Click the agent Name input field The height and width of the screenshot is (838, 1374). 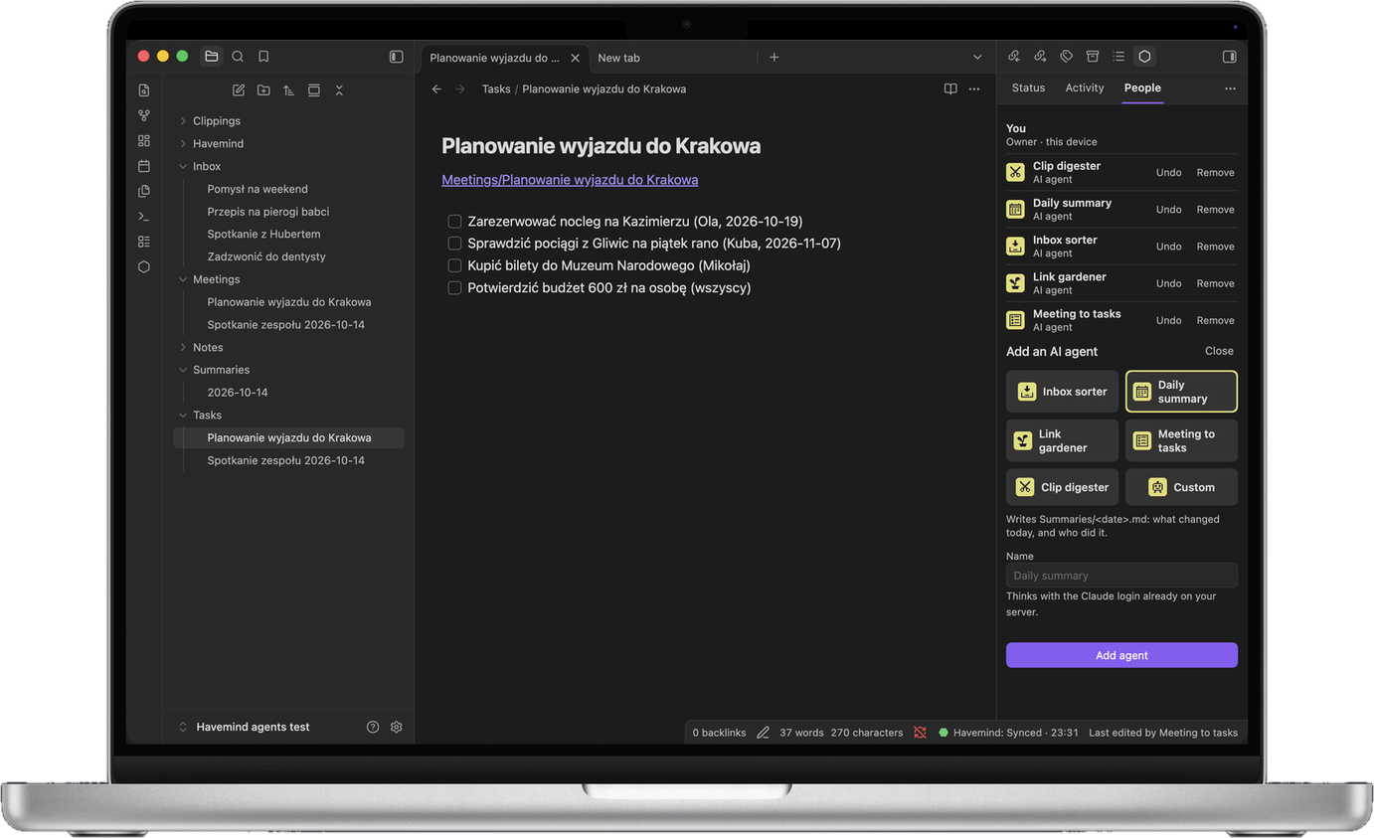coord(1121,576)
